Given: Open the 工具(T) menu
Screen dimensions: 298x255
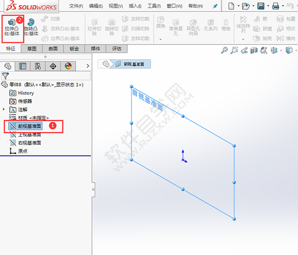Looking at the screenshot, I should [x=154, y=6].
